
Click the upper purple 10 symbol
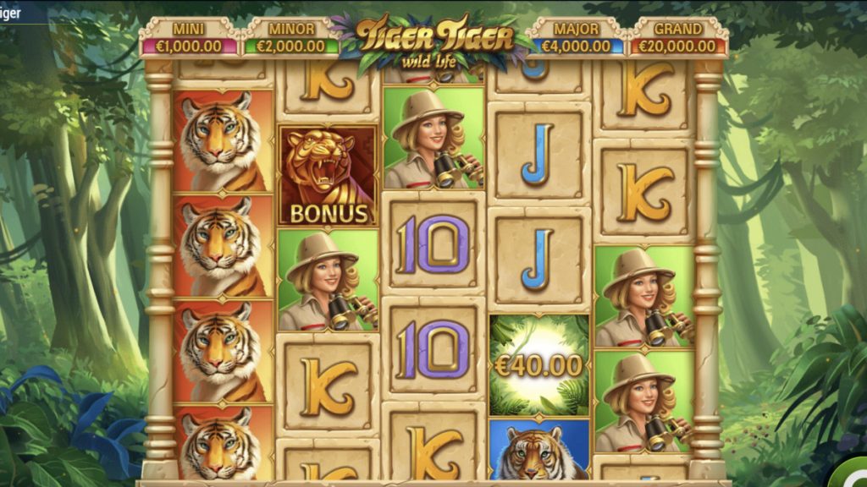pos(433,244)
